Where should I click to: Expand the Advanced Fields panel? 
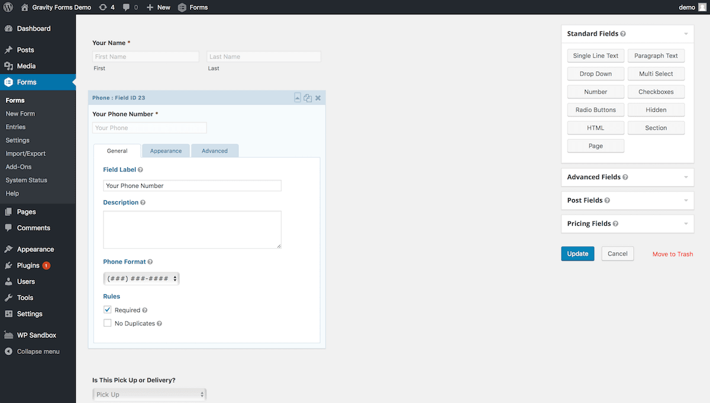tap(686, 177)
